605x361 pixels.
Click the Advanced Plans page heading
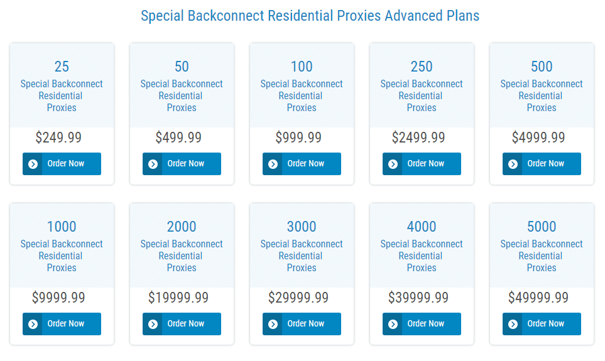[x=310, y=16]
